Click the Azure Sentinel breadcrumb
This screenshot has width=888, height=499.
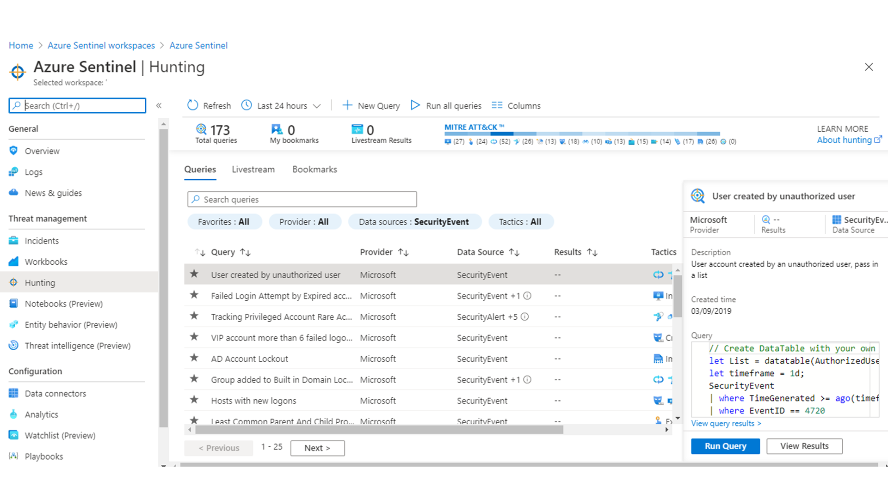click(198, 45)
